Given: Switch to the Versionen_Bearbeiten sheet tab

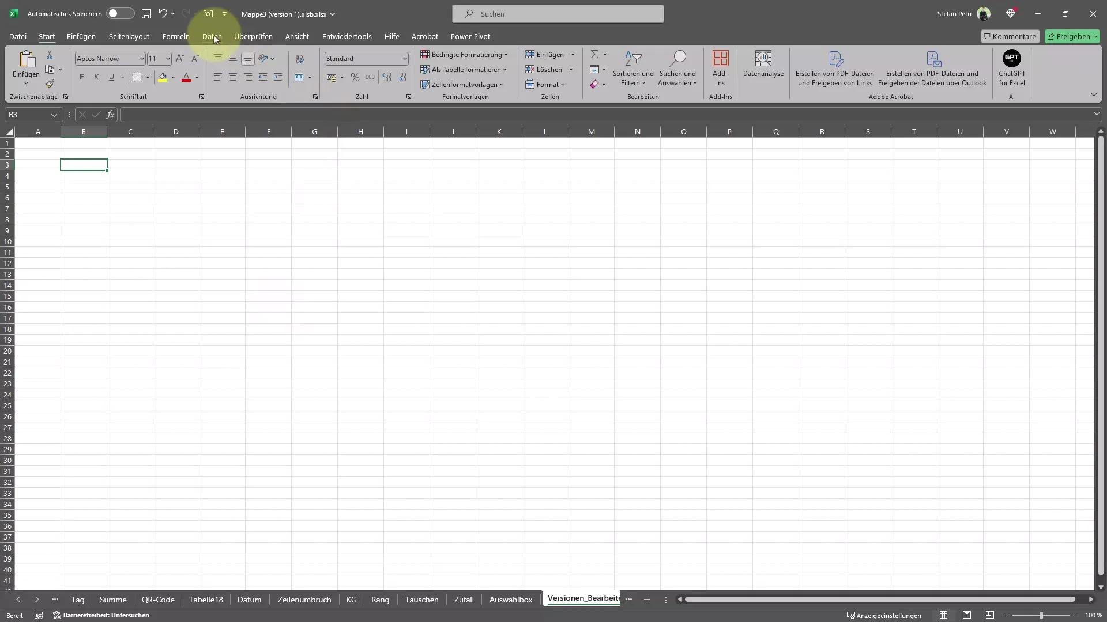Looking at the screenshot, I should tap(582, 599).
